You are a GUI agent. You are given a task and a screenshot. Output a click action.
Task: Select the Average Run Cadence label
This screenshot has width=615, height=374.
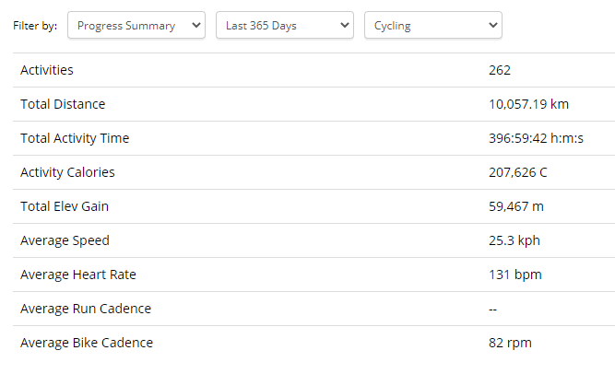(86, 309)
